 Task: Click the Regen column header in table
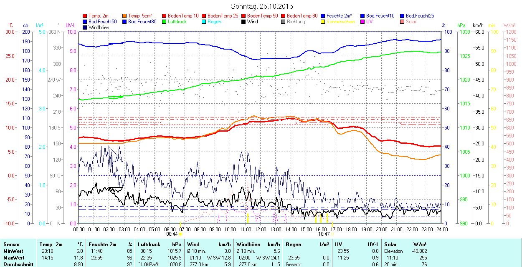click(x=294, y=245)
